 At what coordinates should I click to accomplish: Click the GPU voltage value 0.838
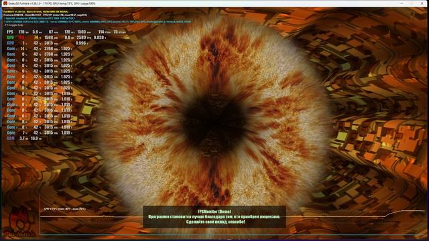[x=99, y=37]
